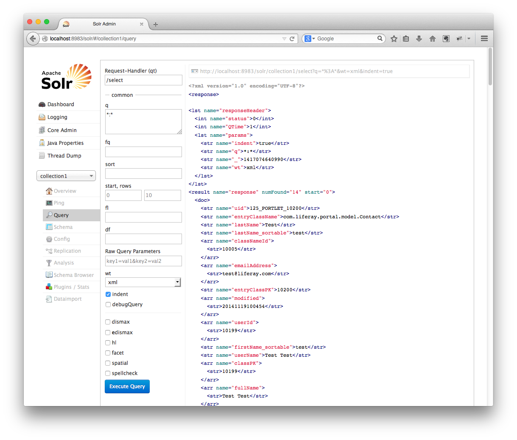
Task: Click the Dataimport icon
Action: click(49, 299)
